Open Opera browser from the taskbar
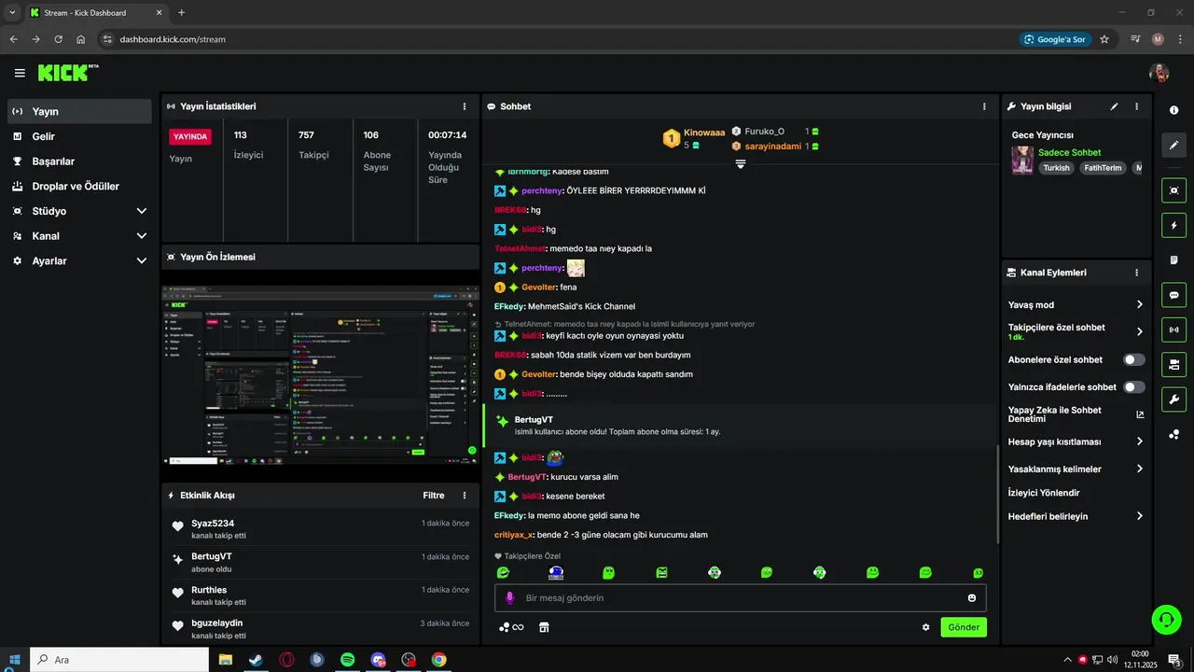Screen dimensions: 1194x672 [286, 660]
